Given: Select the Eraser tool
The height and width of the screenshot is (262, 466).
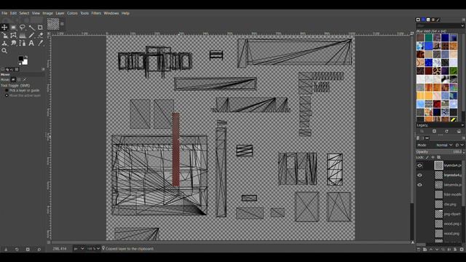Looking at the screenshot, I should pos(41,35).
